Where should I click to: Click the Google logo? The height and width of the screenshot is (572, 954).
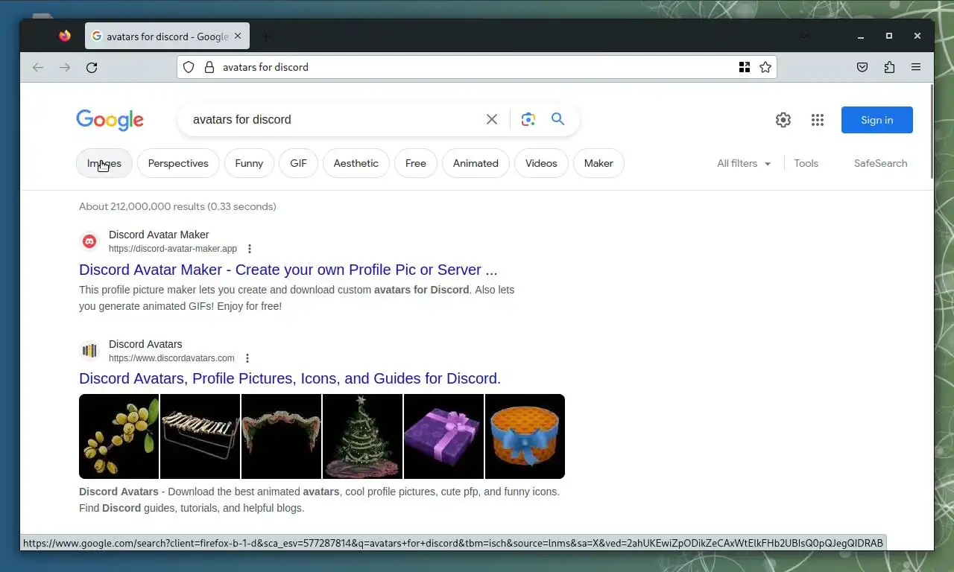pyautogui.click(x=110, y=120)
